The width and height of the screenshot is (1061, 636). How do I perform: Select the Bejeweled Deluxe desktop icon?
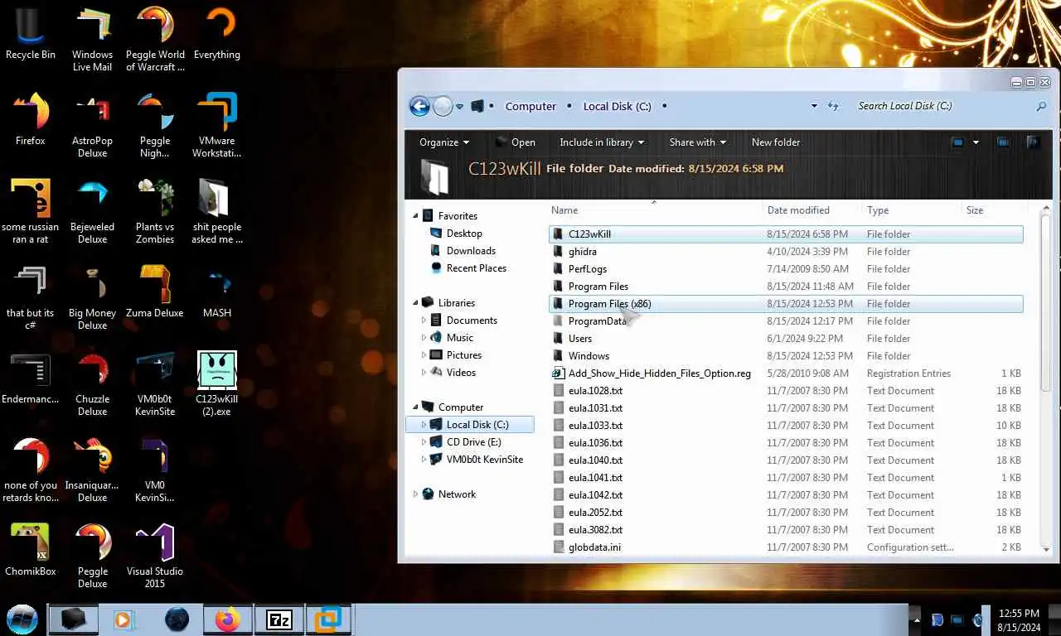[92, 212]
